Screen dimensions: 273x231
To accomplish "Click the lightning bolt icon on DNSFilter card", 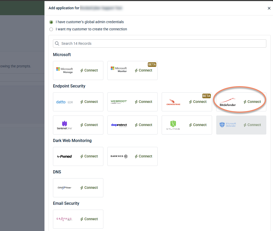I will (x=82, y=188).
